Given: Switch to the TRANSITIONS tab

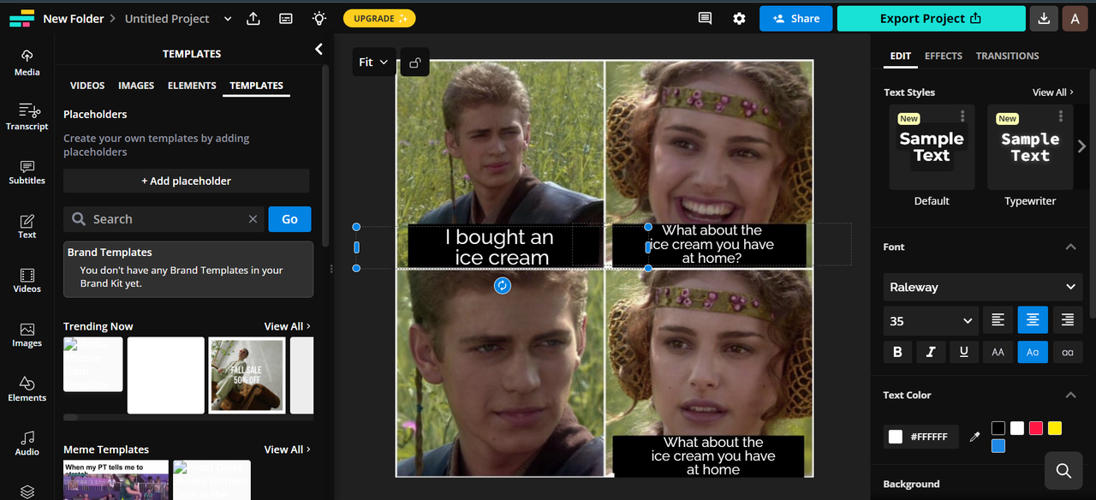Looking at the screenshot, I should [x=1007, y=56].
